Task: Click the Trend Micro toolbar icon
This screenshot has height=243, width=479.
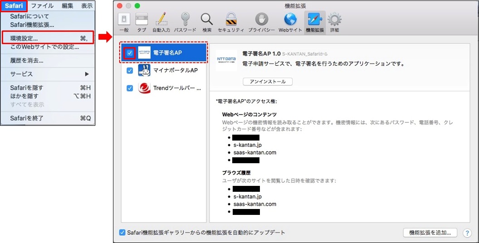Action: point(144,88)
